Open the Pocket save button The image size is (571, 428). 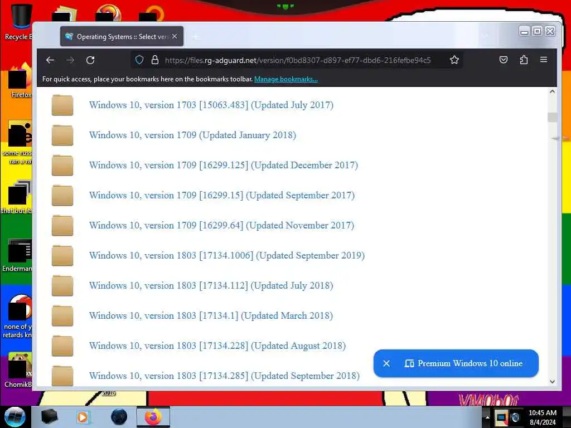pyautogui.click(x=504, y=60)
